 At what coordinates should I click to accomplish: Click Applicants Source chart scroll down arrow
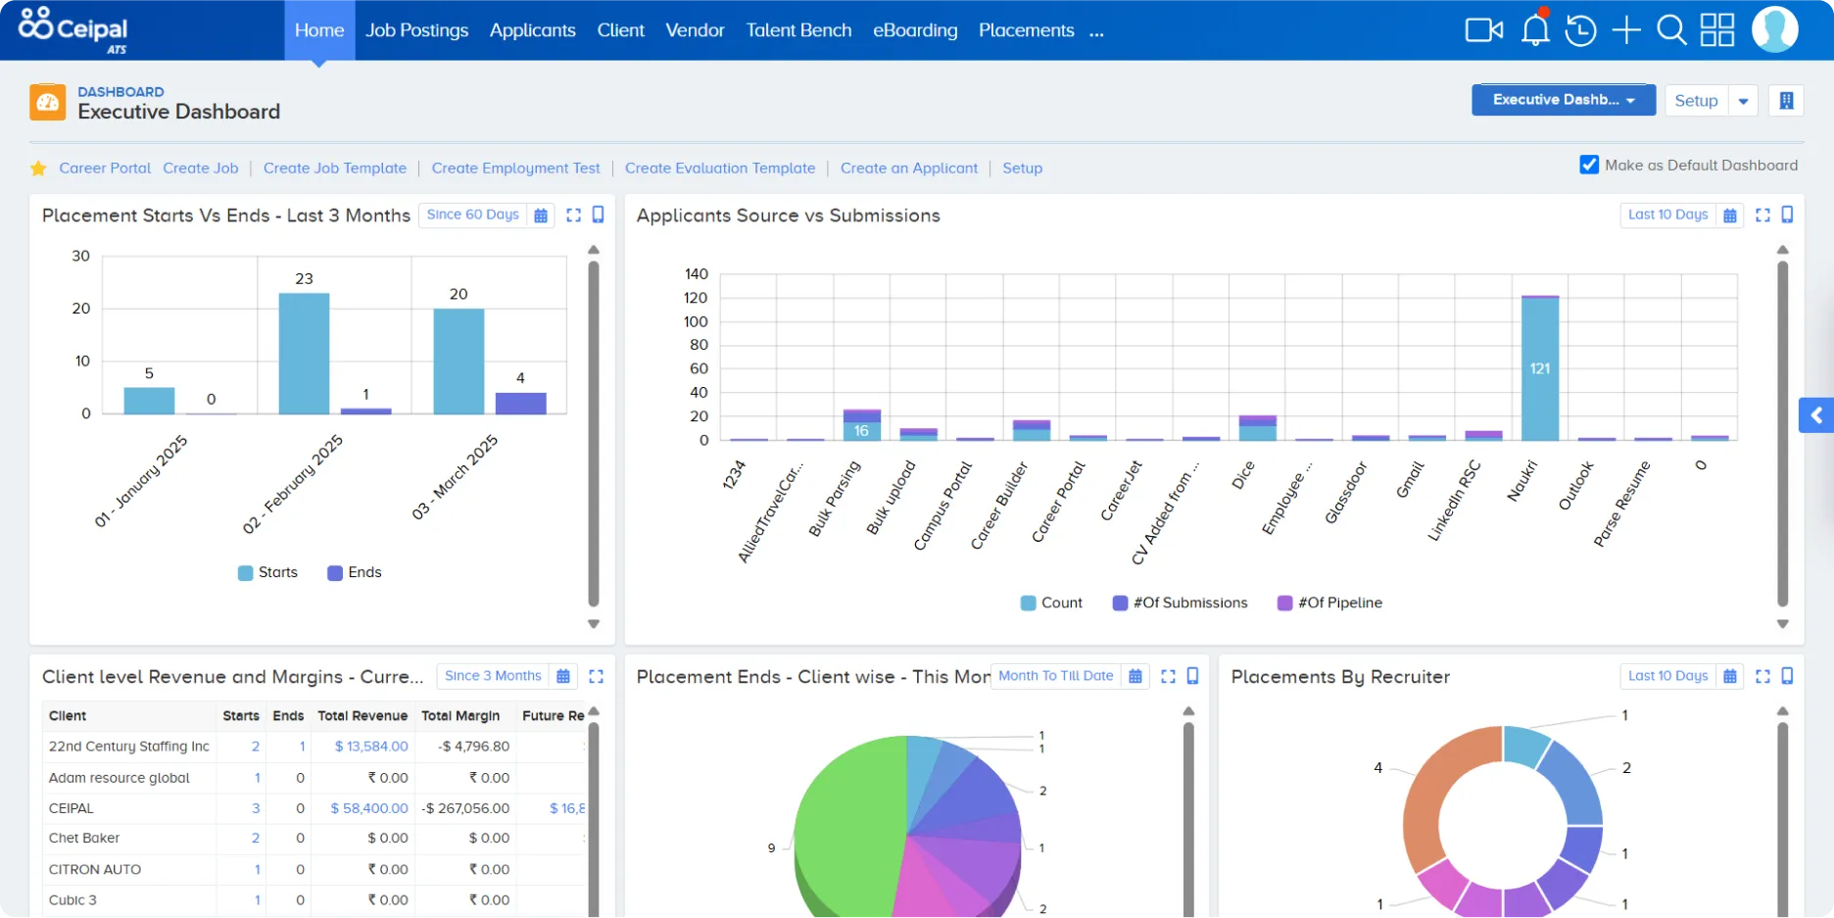1783,624
